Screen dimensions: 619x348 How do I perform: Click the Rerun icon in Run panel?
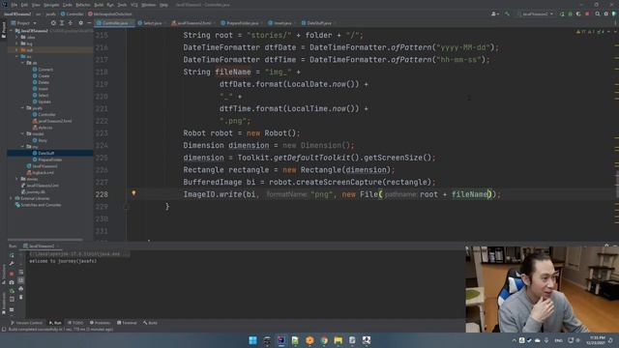coord(12,255)
